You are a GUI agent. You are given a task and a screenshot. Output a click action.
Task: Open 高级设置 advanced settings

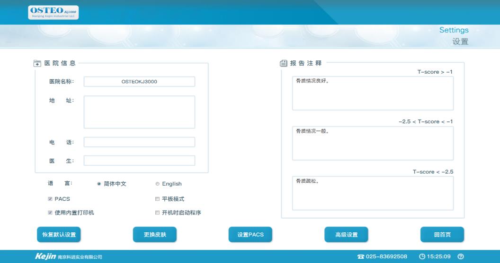point(346,235)
